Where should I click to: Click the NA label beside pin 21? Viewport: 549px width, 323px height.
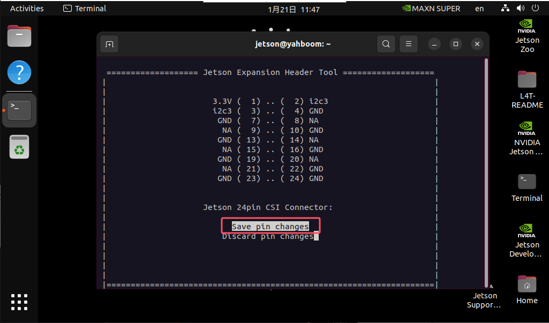(227, 169)
